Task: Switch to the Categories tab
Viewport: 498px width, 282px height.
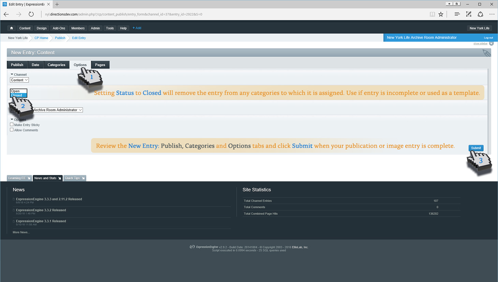Action: pos(56,65)
